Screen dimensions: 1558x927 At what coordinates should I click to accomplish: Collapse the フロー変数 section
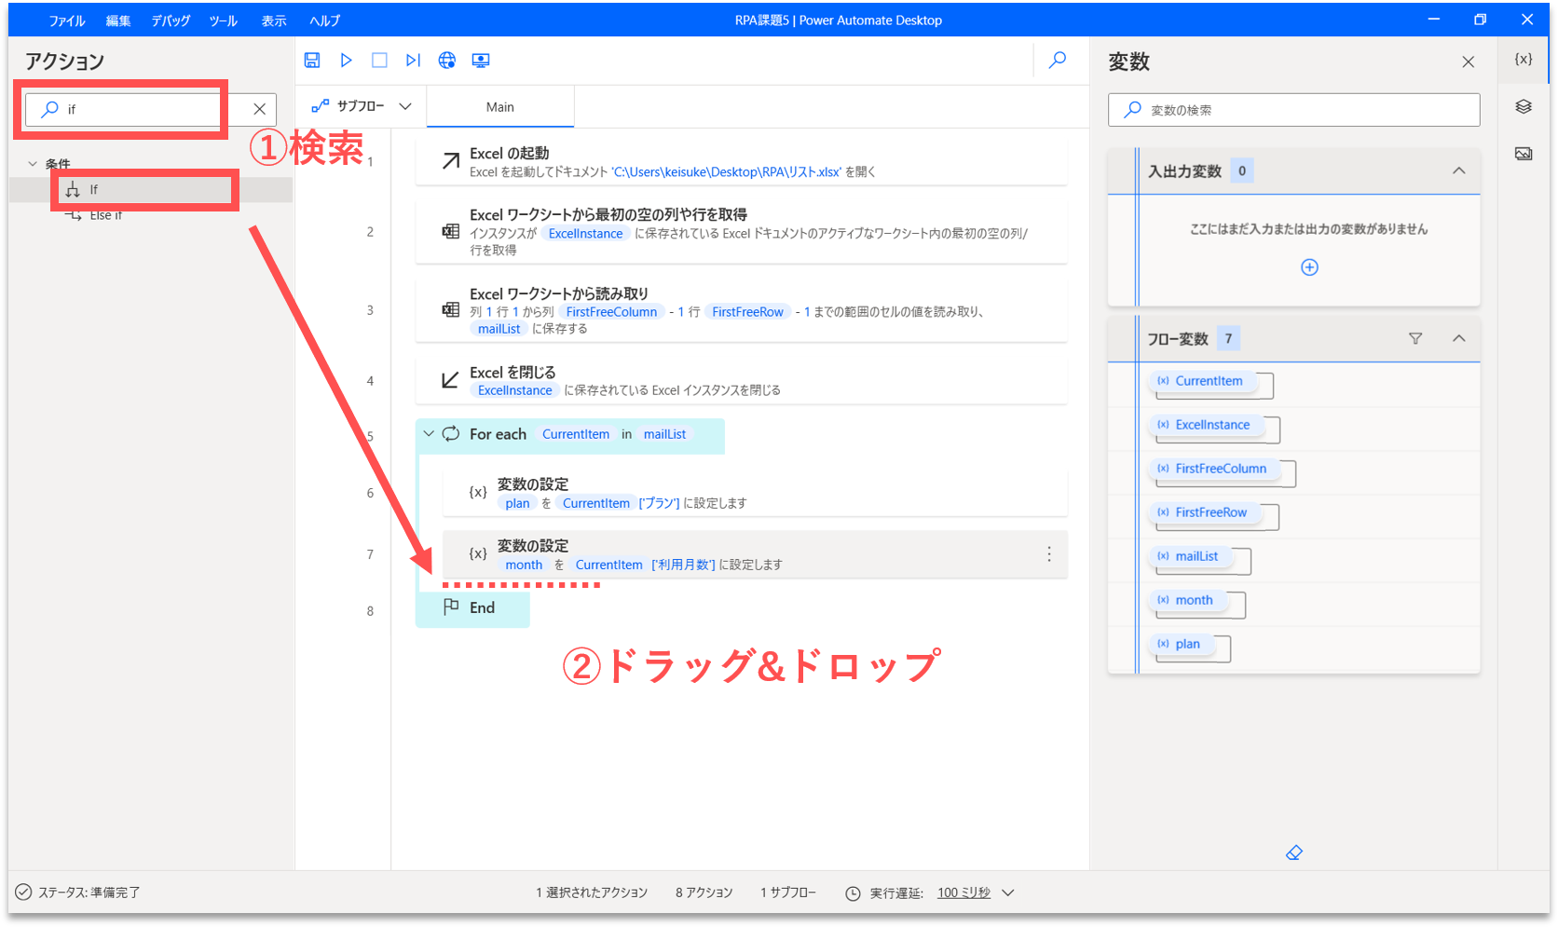tap(1458, 338)
